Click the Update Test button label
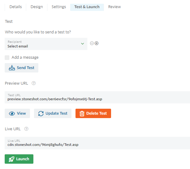Viewport: 190px width, 169px height. [56, 113]
